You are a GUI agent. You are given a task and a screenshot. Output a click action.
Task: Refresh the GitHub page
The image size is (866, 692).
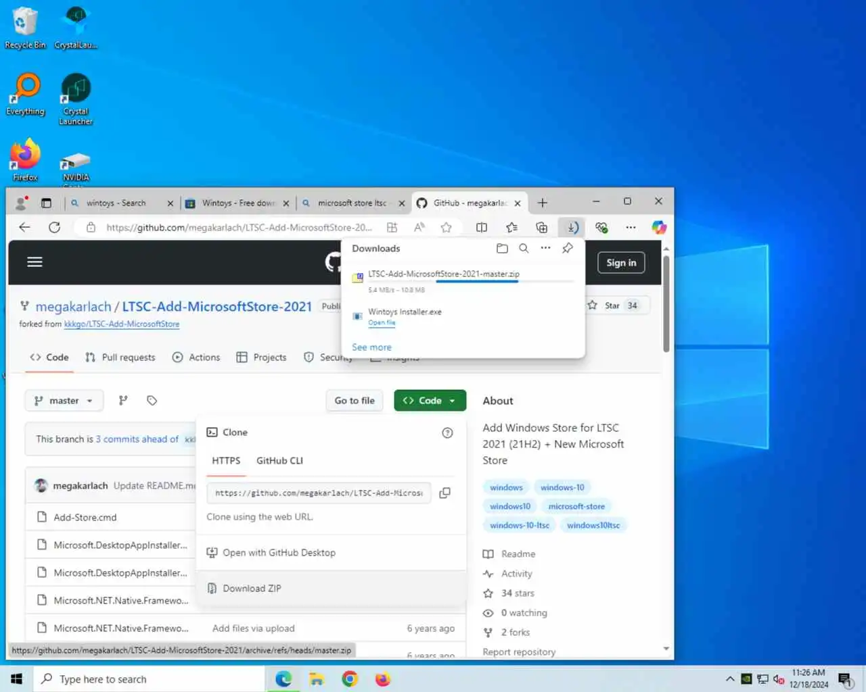pos(55,228)
